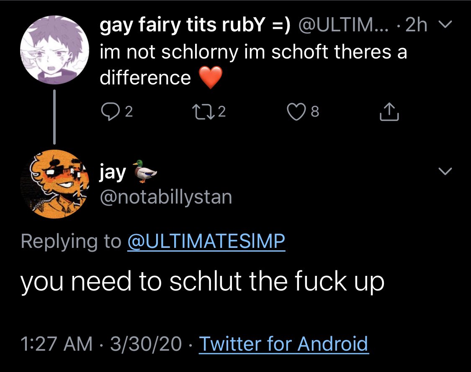471x372 pixels.
Task: Open the @ULTIMATESIMP mention link
Action: click(206, 241)
